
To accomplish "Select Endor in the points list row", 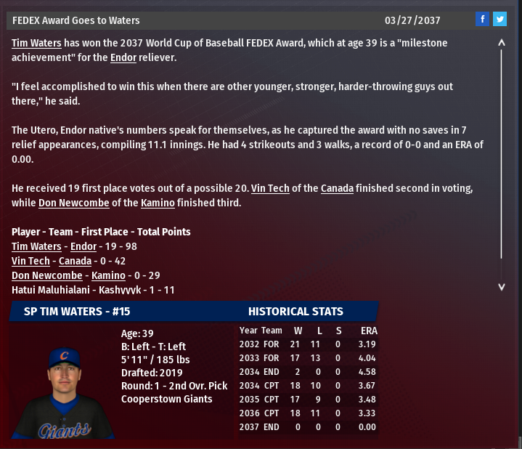I will (x=94, y=246).
